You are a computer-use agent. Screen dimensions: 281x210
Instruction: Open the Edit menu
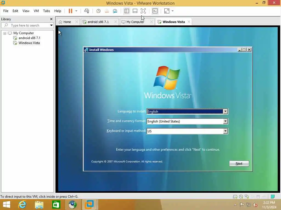(x=15, y=11)
